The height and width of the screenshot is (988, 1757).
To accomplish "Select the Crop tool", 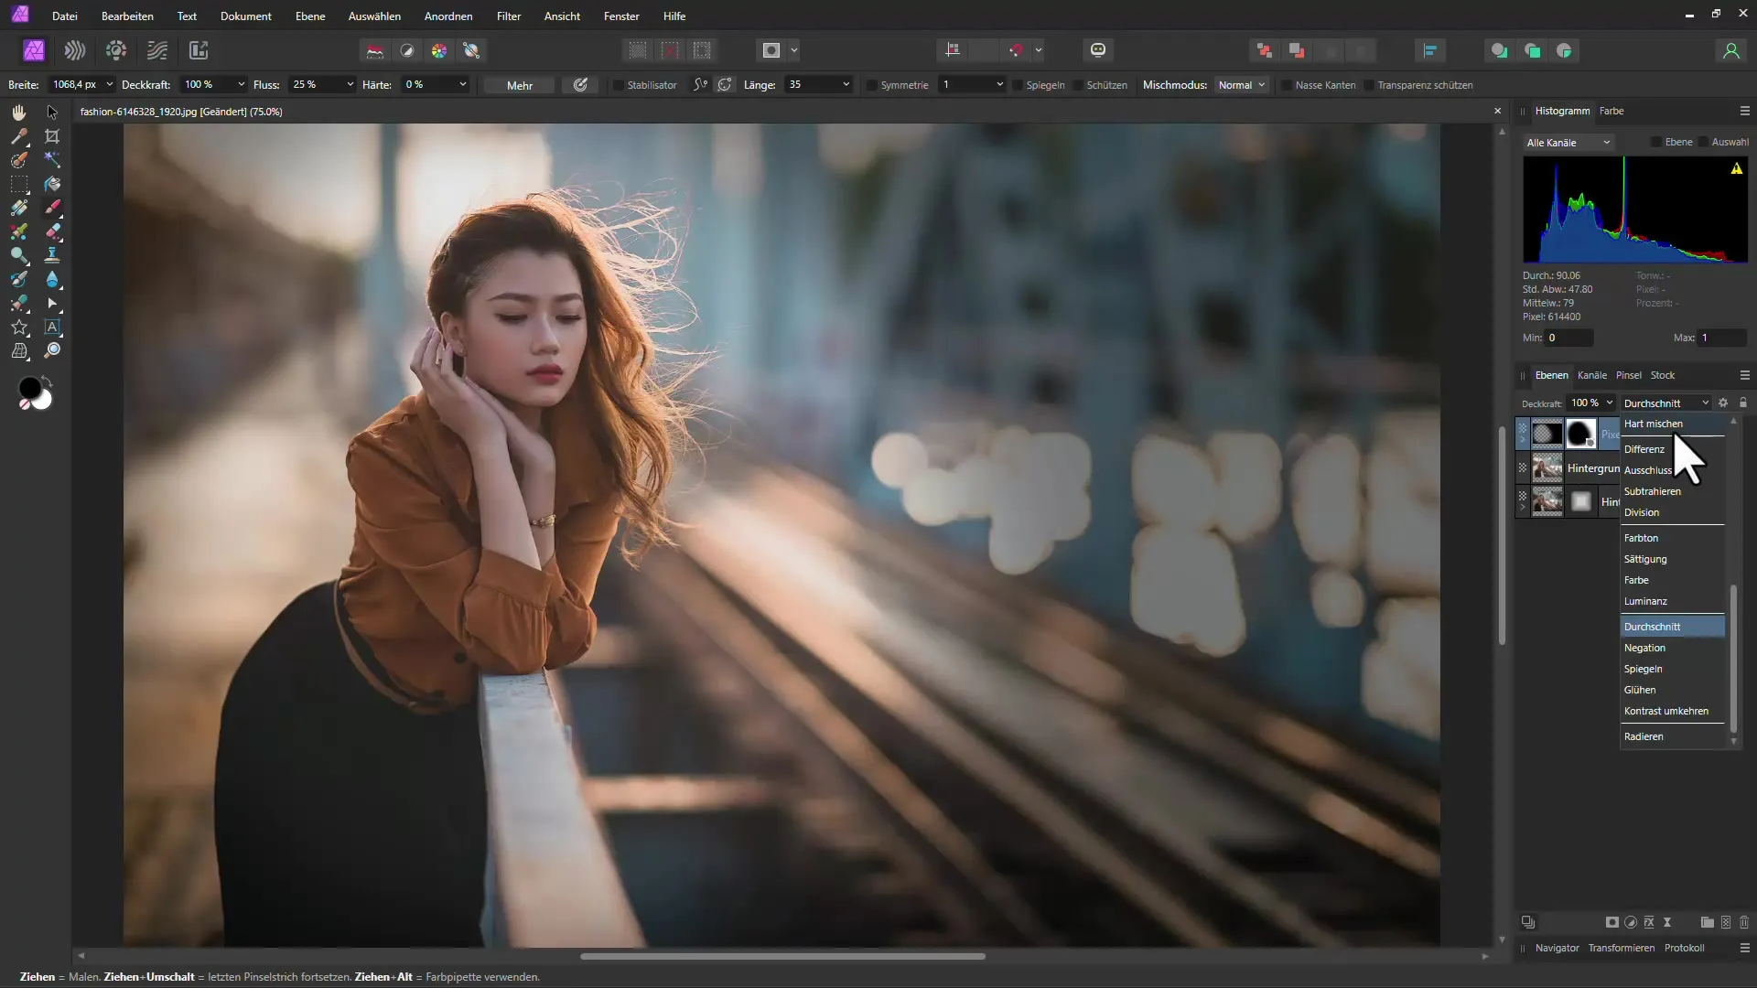I will [52, 135].
